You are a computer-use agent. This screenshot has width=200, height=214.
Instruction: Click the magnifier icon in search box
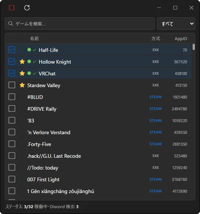(x=11, y=24)
